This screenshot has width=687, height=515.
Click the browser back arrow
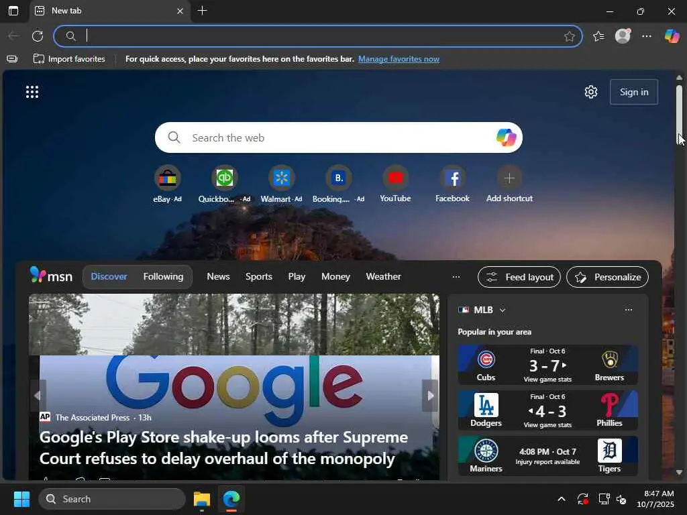(x=13, y=36)
